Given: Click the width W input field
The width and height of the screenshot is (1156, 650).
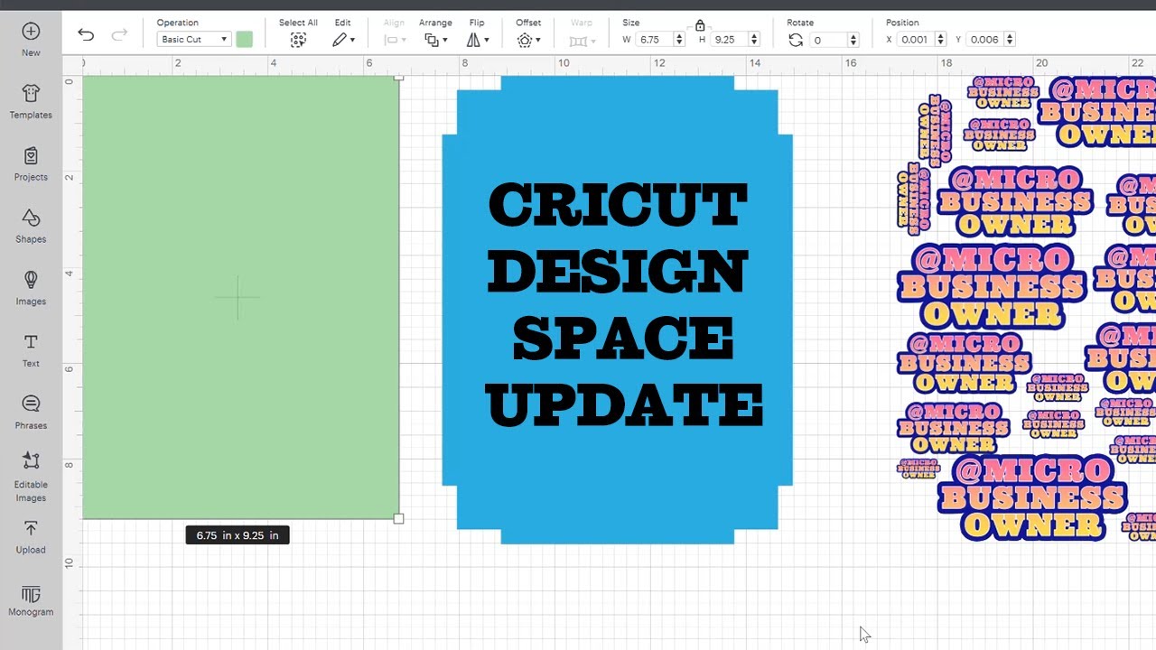Looking at the screenshot, I should pyautogui.click(x=655, y=40).
